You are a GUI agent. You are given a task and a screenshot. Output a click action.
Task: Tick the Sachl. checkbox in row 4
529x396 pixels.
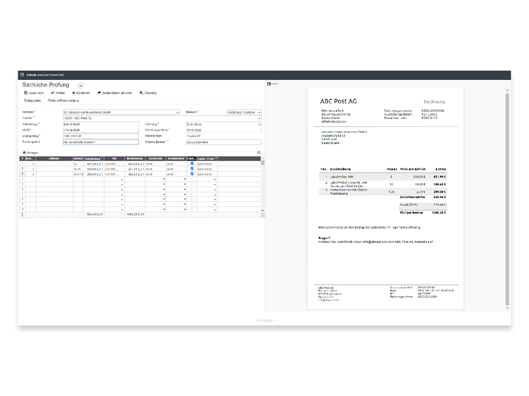point(192,179)
